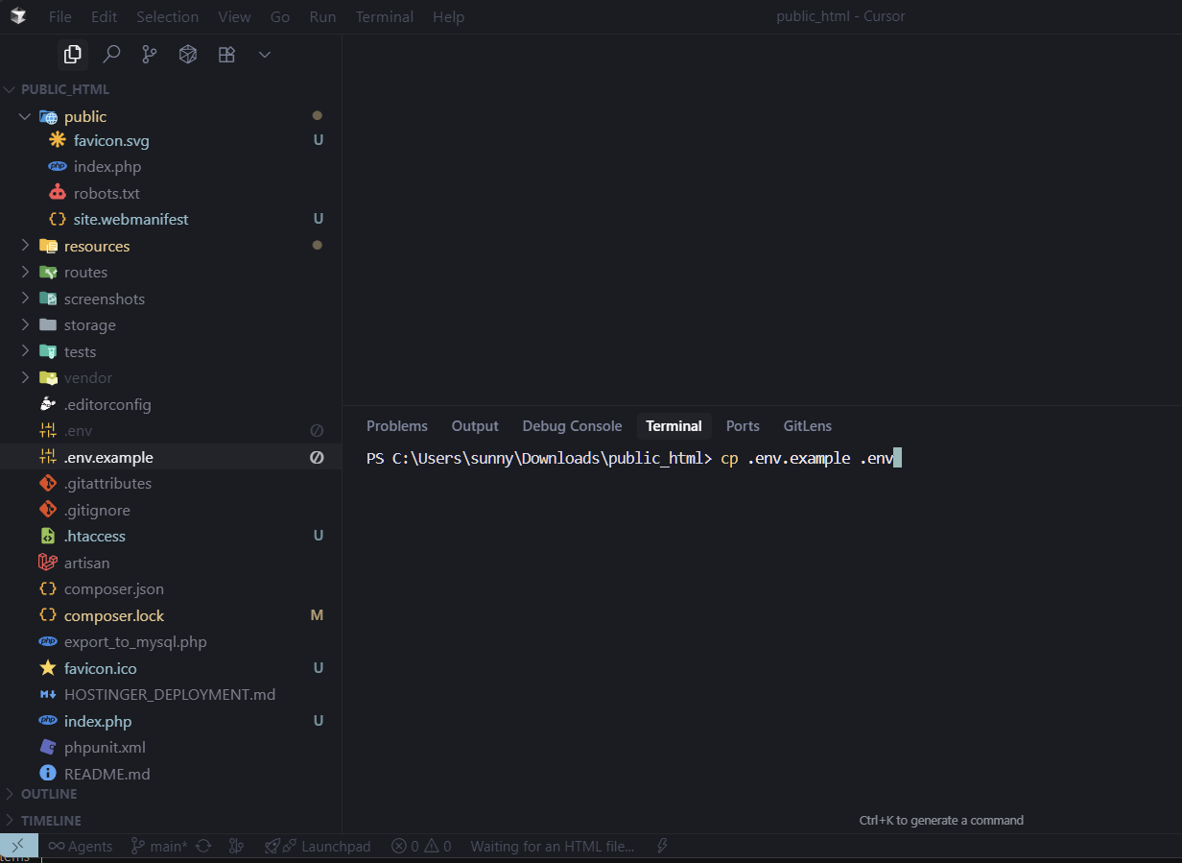Open the .env.example file
Screen dimensions: 1182x863
click(110, 457)
